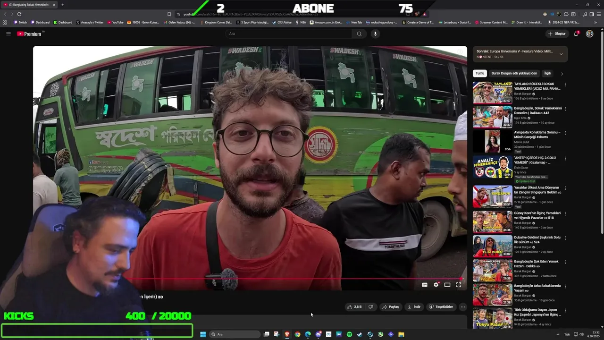Bookmark this page icon in address bar
This screenshot has height=340, width=604.
pos(169,14)
